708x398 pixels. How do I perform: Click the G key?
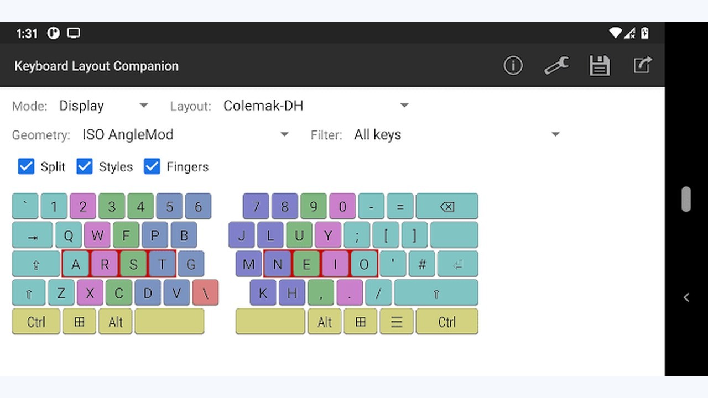point(191,264)
